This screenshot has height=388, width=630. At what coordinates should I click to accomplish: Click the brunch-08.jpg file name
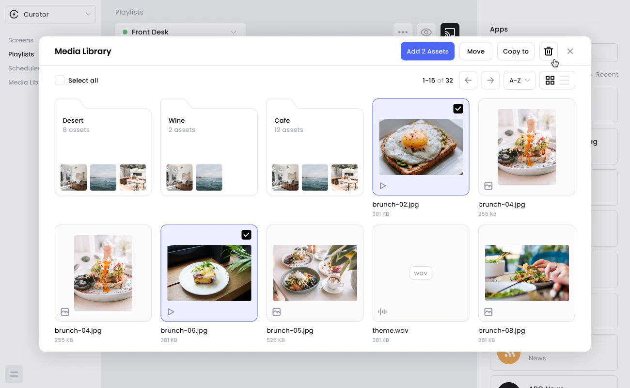(502, 331)
